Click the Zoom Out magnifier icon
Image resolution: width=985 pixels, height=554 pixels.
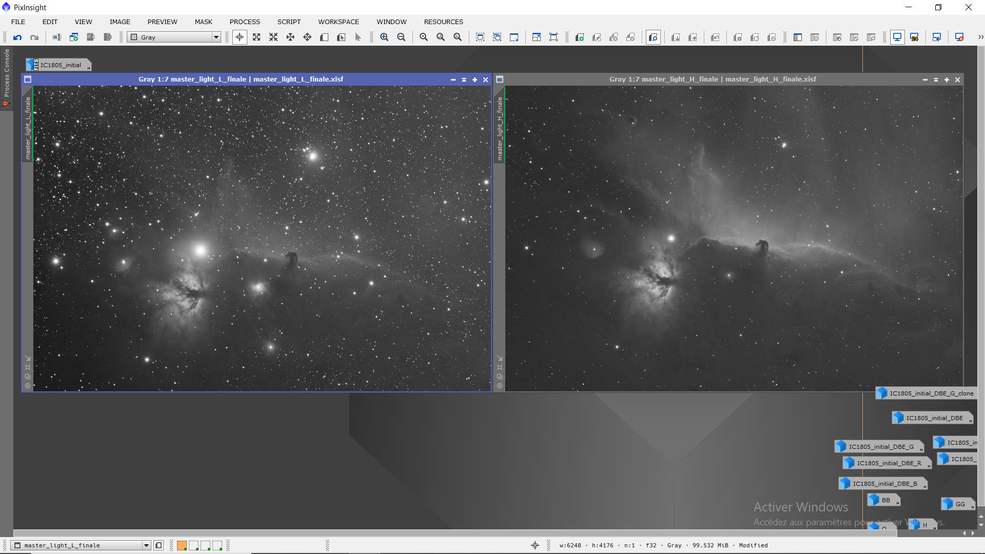tap(401, 37)
